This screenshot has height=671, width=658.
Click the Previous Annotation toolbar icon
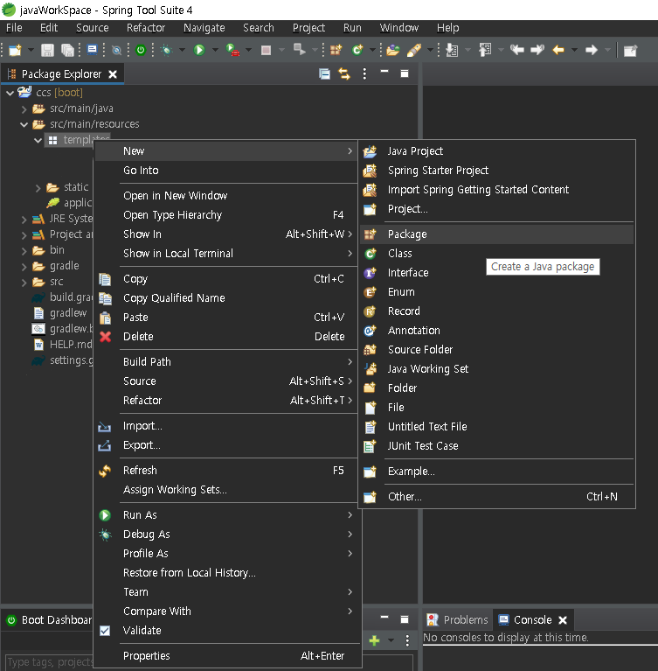[485, 50]
